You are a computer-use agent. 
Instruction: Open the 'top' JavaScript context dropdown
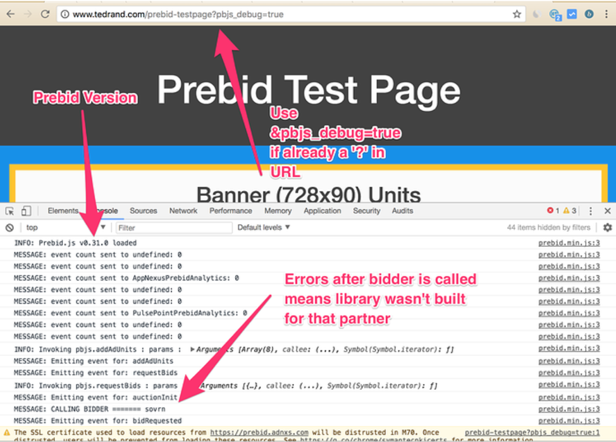click(63, 227)
